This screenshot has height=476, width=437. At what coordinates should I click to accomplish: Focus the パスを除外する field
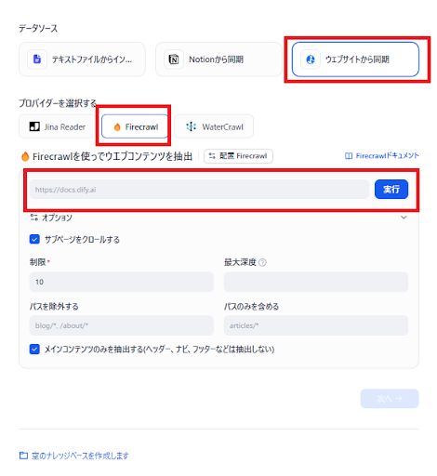point(122,325)
